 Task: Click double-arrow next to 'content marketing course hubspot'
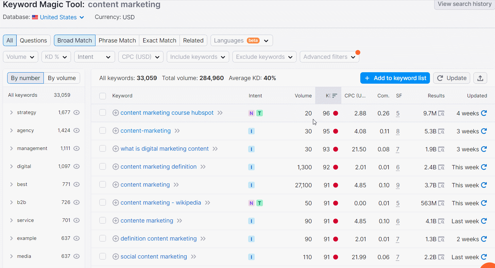220,113
